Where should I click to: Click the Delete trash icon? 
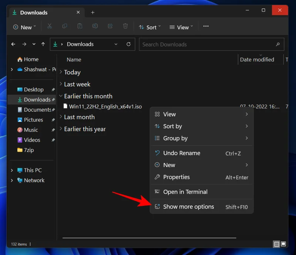[125, 26]
